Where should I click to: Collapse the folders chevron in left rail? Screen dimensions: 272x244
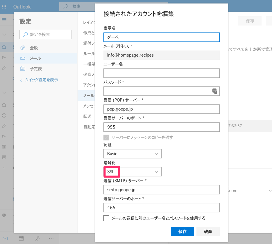pos(4,93)
